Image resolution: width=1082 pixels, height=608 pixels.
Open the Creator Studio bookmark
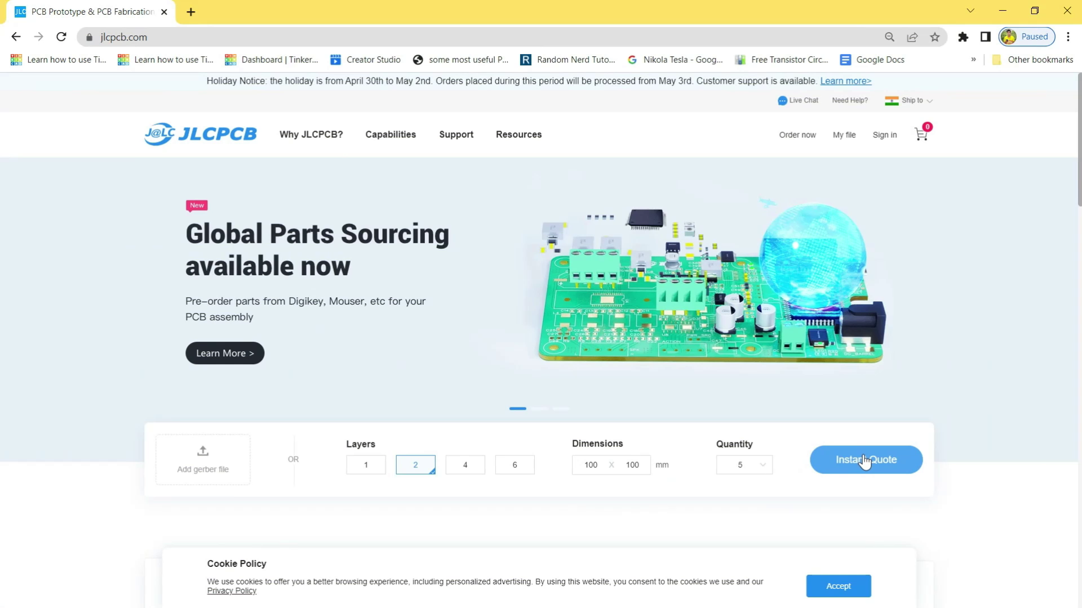(365, 60)
